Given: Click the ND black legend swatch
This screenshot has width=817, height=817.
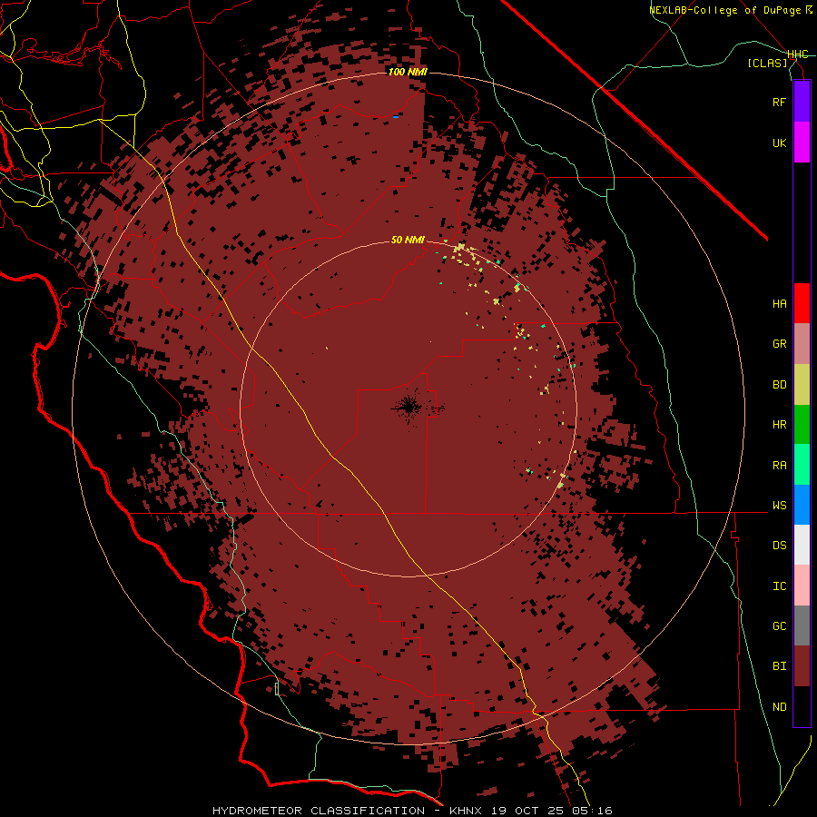Looking at the screenshot, I should 802,706.
